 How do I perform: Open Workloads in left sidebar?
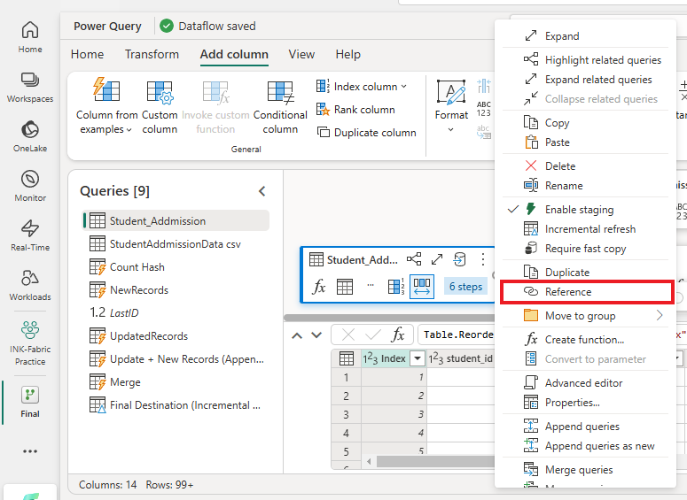click(x=30, y=285)
